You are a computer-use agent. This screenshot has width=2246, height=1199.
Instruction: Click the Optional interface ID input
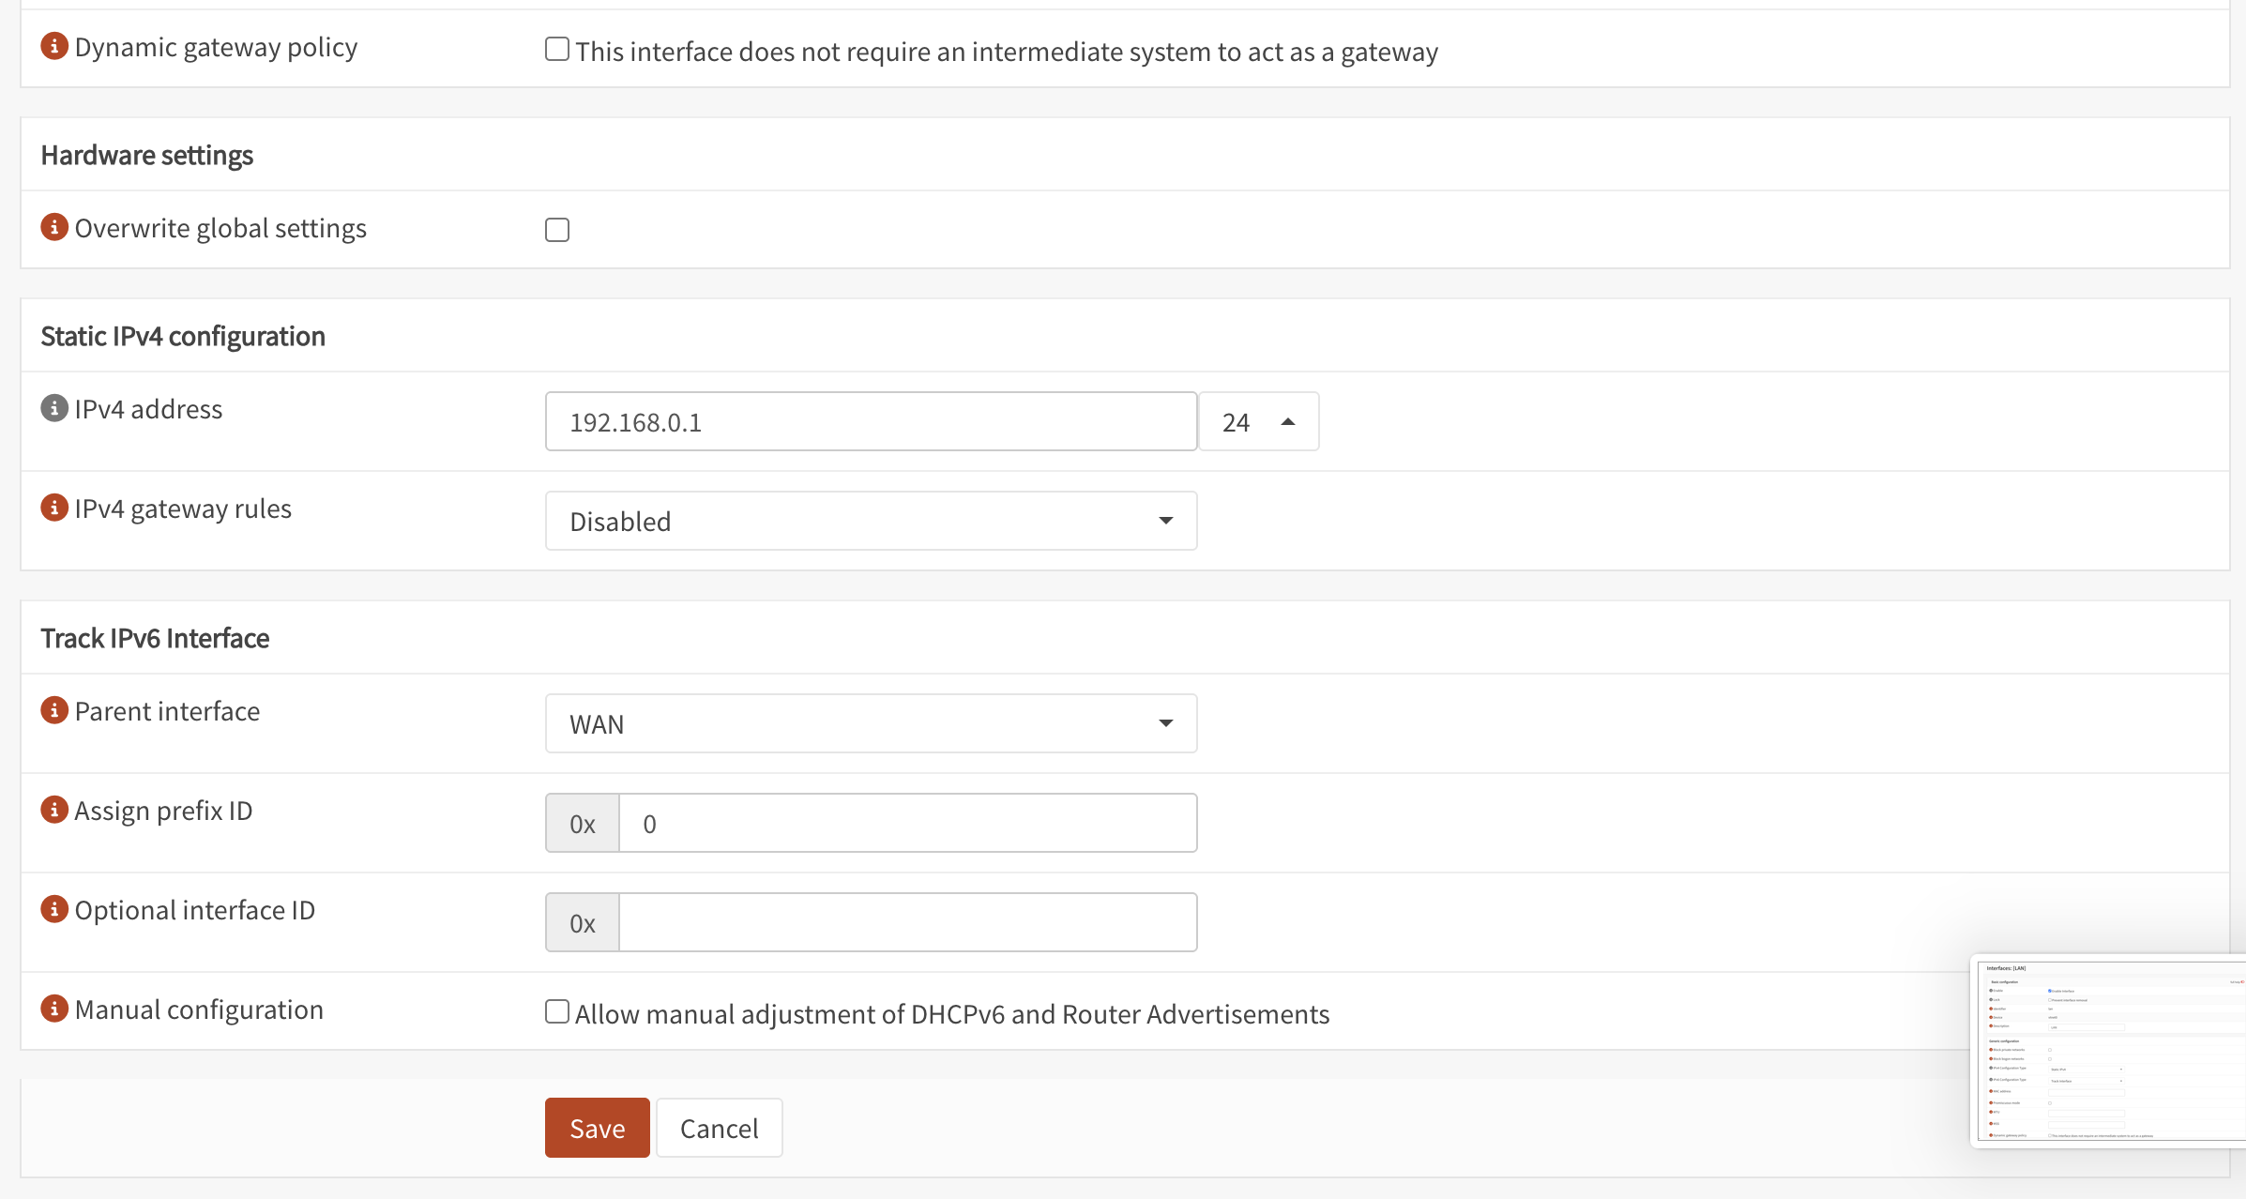tap(906, 923)
